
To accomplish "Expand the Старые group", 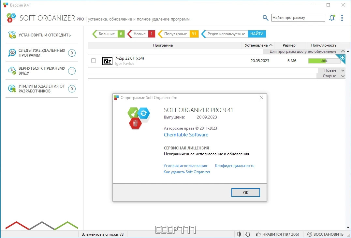I will pyautogui.click(x=343, y=76).
